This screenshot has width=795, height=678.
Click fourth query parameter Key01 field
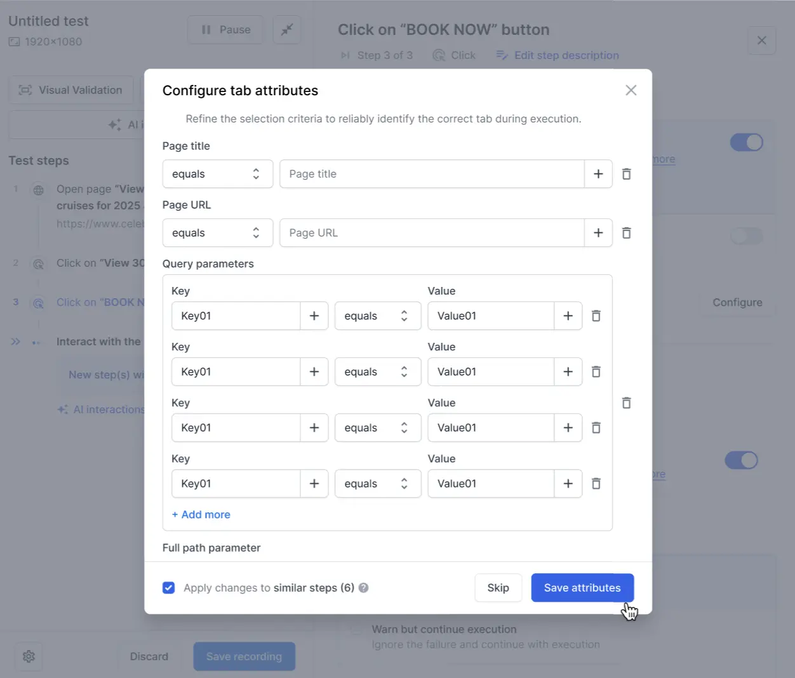coord(236,484)
